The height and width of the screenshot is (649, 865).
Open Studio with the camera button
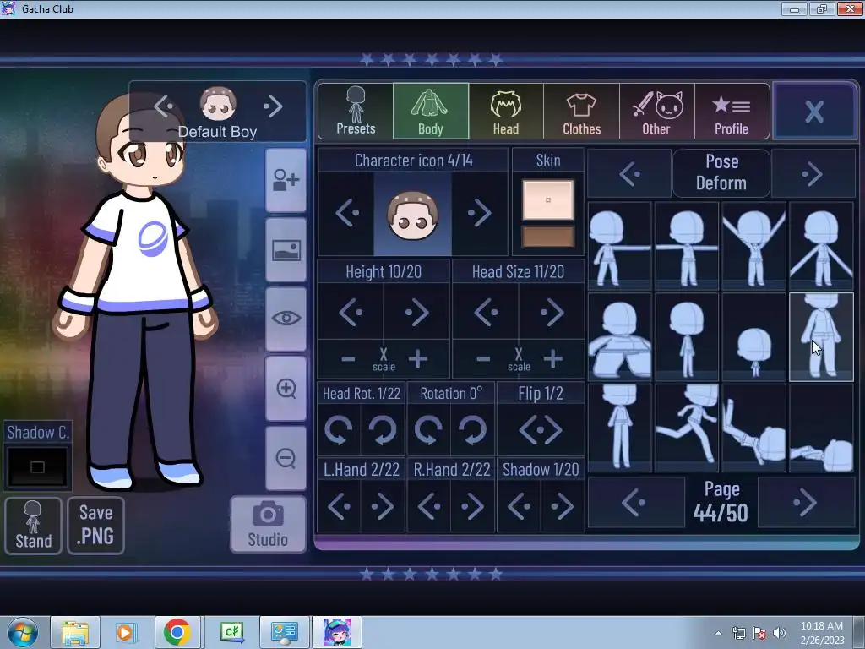click(268, 524)
